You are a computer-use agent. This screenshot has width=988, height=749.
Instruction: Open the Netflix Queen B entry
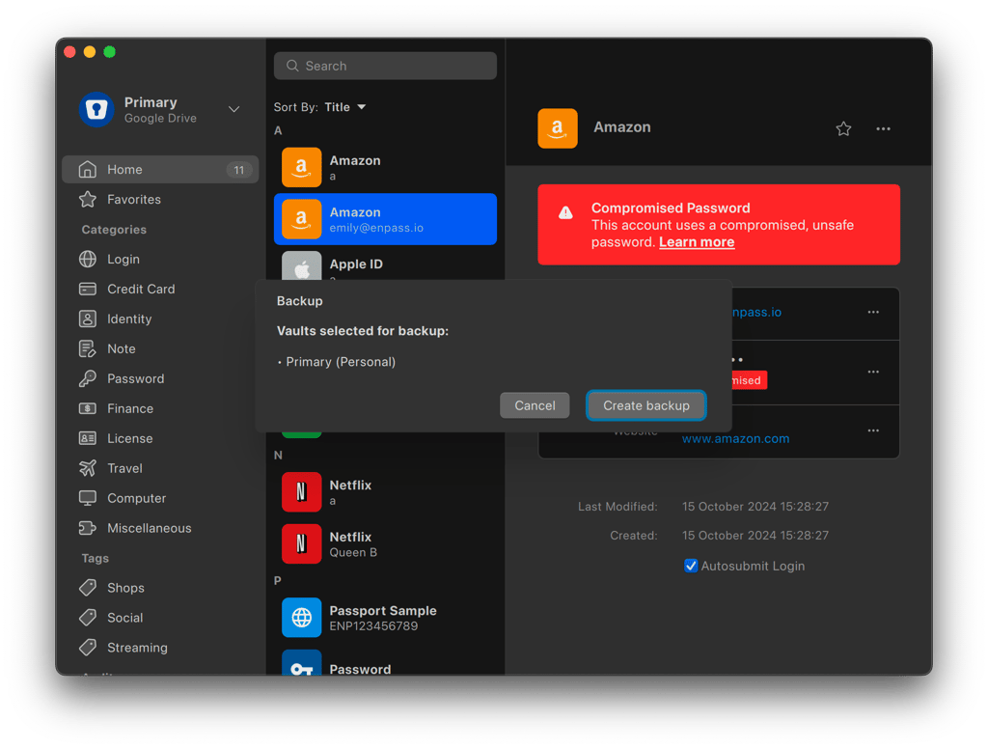385,544
